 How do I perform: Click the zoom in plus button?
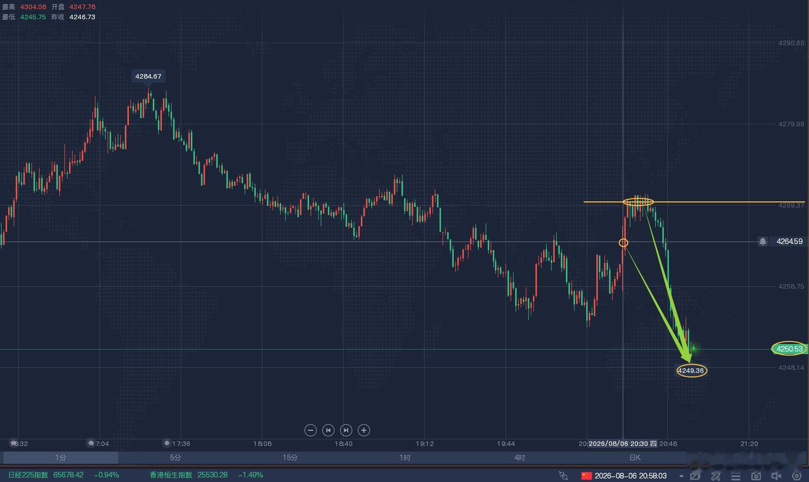[364, 430]
